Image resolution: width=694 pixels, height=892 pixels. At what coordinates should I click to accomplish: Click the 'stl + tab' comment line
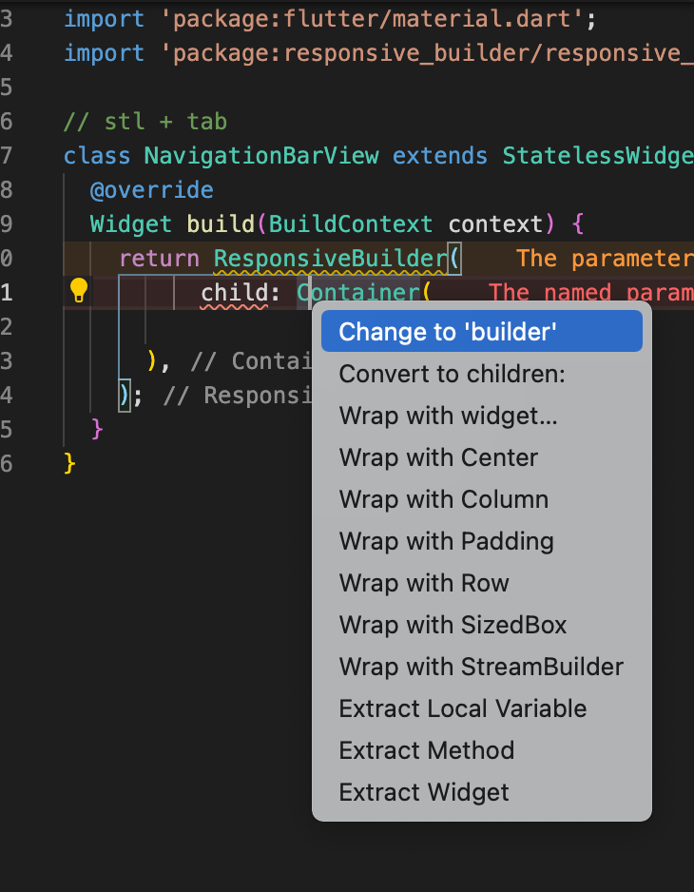(x=145, y=121)
